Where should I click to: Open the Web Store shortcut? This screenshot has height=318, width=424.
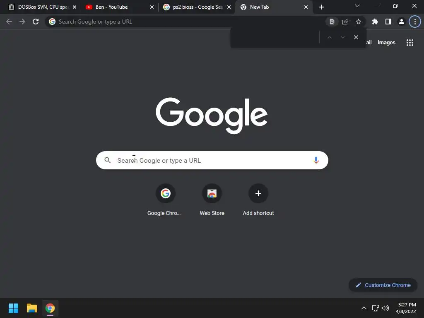212,200
